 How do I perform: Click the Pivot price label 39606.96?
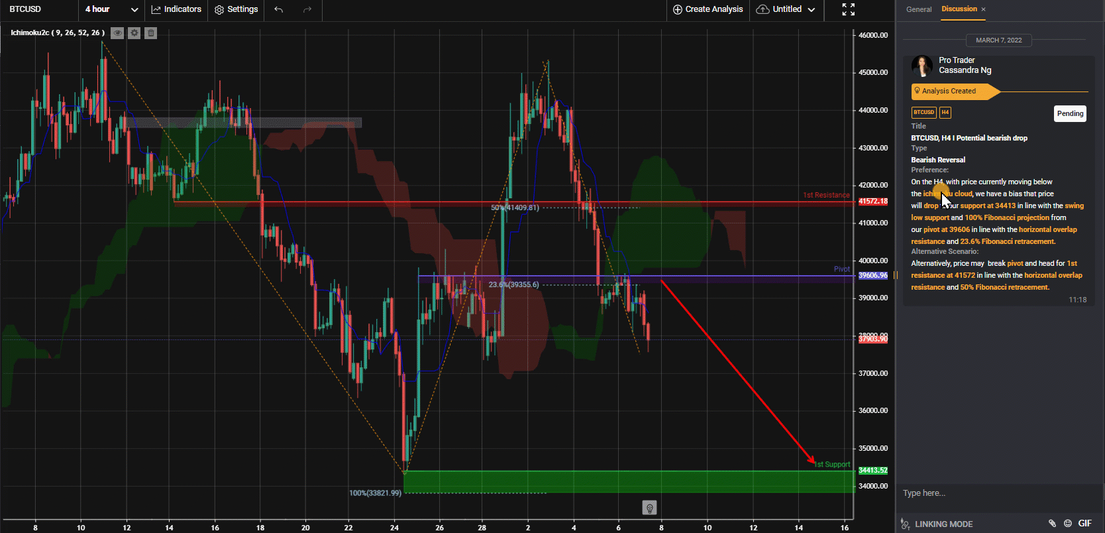point(873,275)
